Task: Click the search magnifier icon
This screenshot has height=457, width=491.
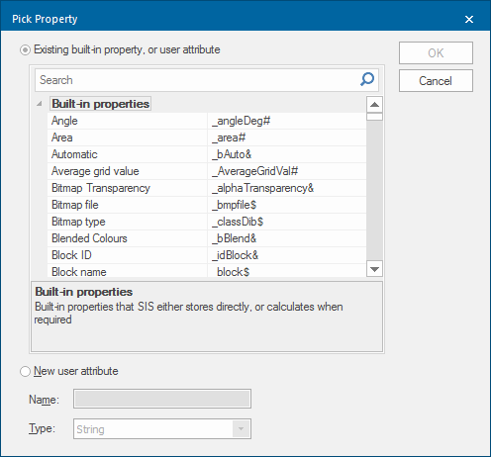Action: pyautogui.click(x=367, y=79)
